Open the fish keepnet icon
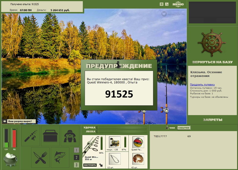Viewport: 238px width, 170px height. point(60,158)
